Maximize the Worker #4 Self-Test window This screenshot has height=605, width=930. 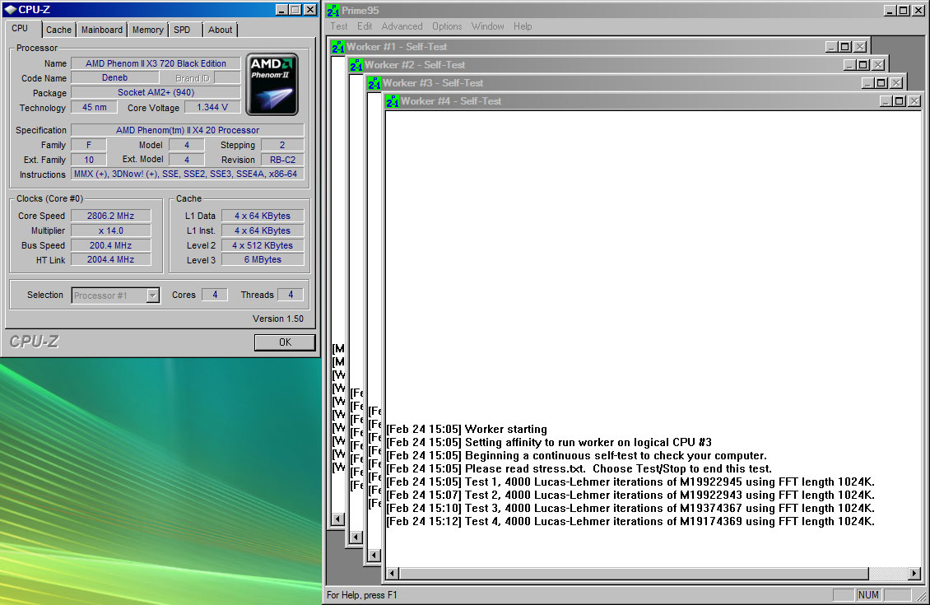point(900,101)
